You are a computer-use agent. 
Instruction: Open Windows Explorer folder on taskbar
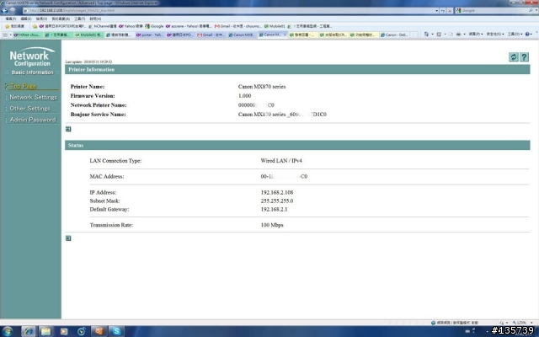point(45,331)
